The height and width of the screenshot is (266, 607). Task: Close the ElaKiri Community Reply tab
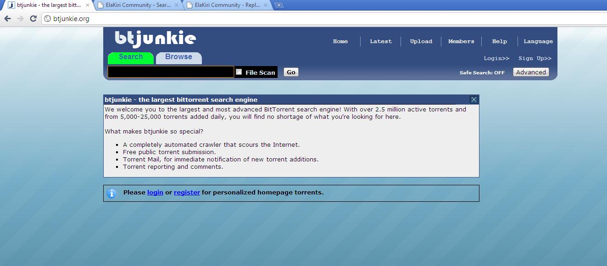tap(266, 5)
